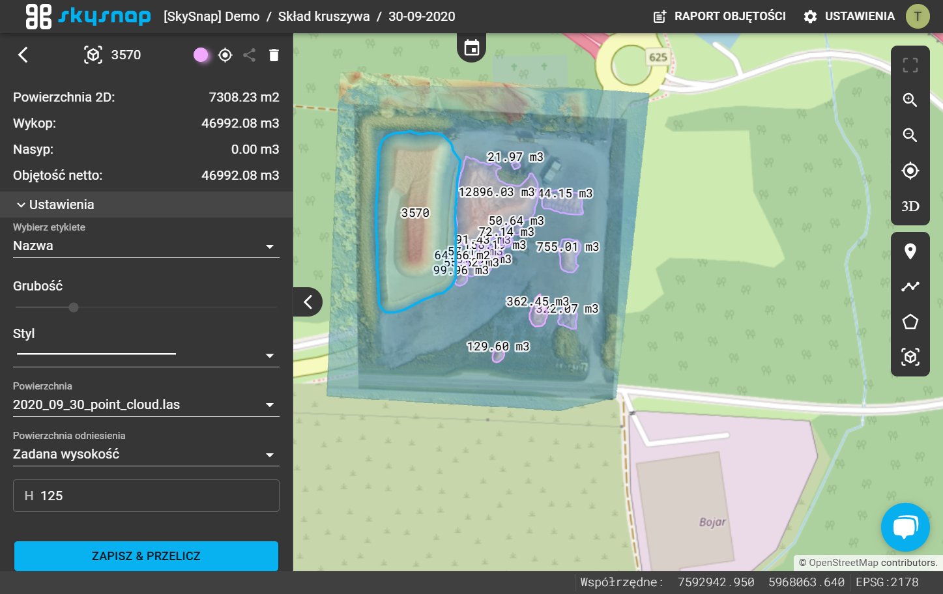The image size is (943, 594).
Task: Navigate to [SkySnap] Demo breadcrumb
Action: (212, 16)
